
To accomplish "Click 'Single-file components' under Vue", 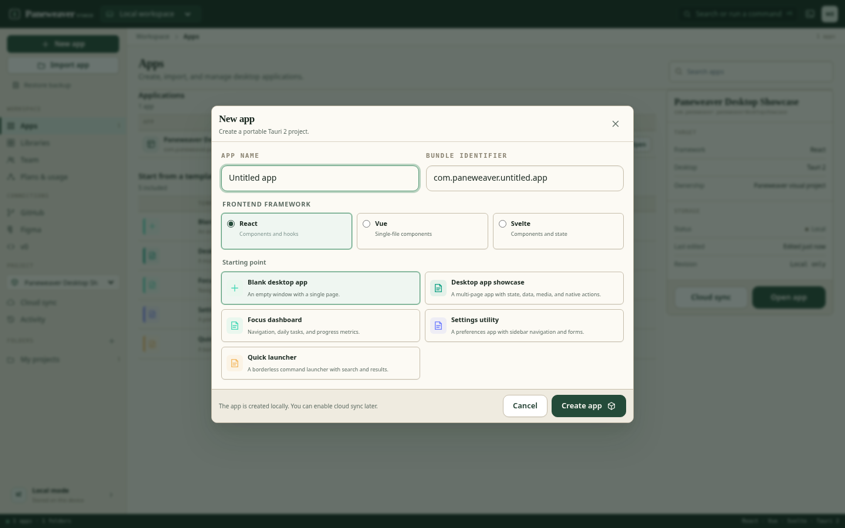I will [403, 234].
